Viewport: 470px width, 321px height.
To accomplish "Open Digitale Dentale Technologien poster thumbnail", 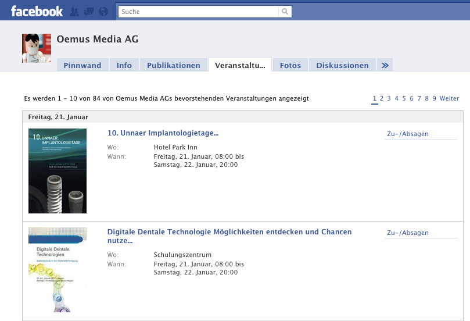I will 58,270.
